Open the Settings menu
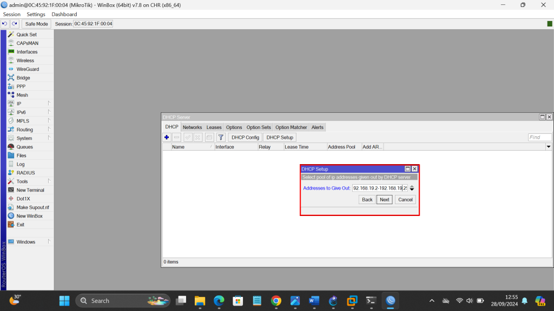 [36, 15]
